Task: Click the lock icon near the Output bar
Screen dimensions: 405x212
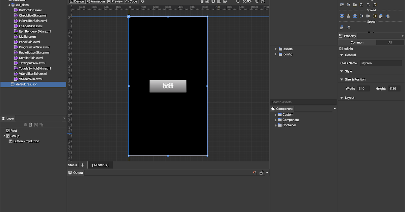Action: [261, 173]
